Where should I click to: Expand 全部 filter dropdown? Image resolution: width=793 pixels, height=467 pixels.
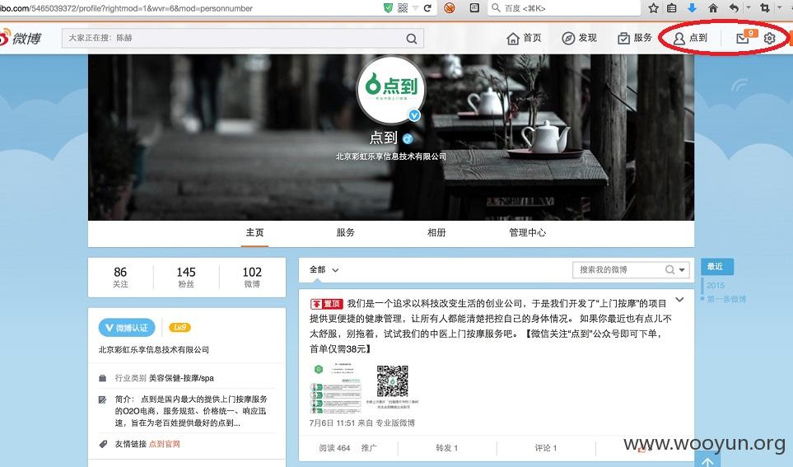(324, 269)
